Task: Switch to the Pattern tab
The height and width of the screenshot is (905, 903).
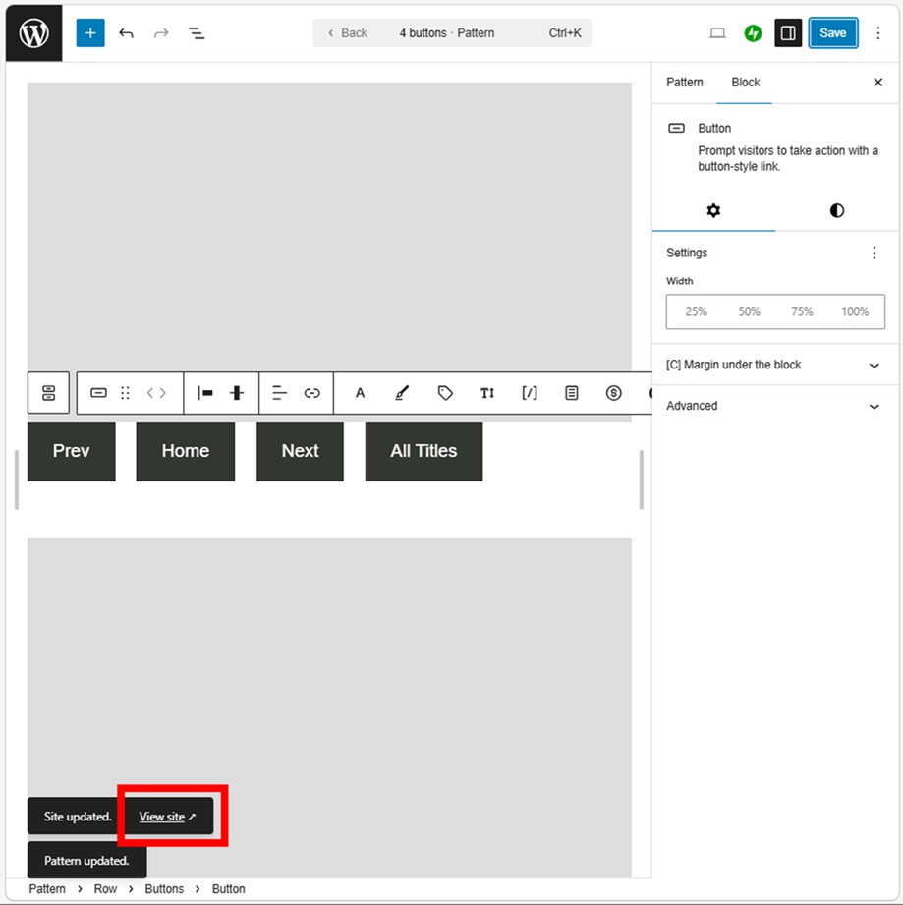Action: coord(685,83)
